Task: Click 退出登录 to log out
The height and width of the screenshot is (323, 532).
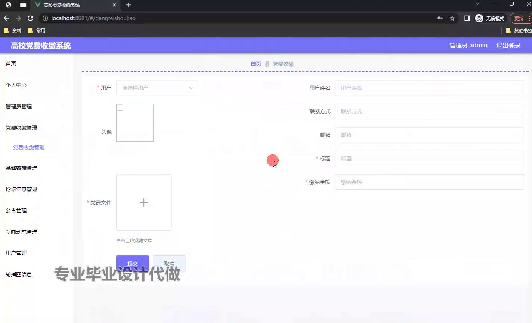Action: pyautogui.click(x=508, y=45)
